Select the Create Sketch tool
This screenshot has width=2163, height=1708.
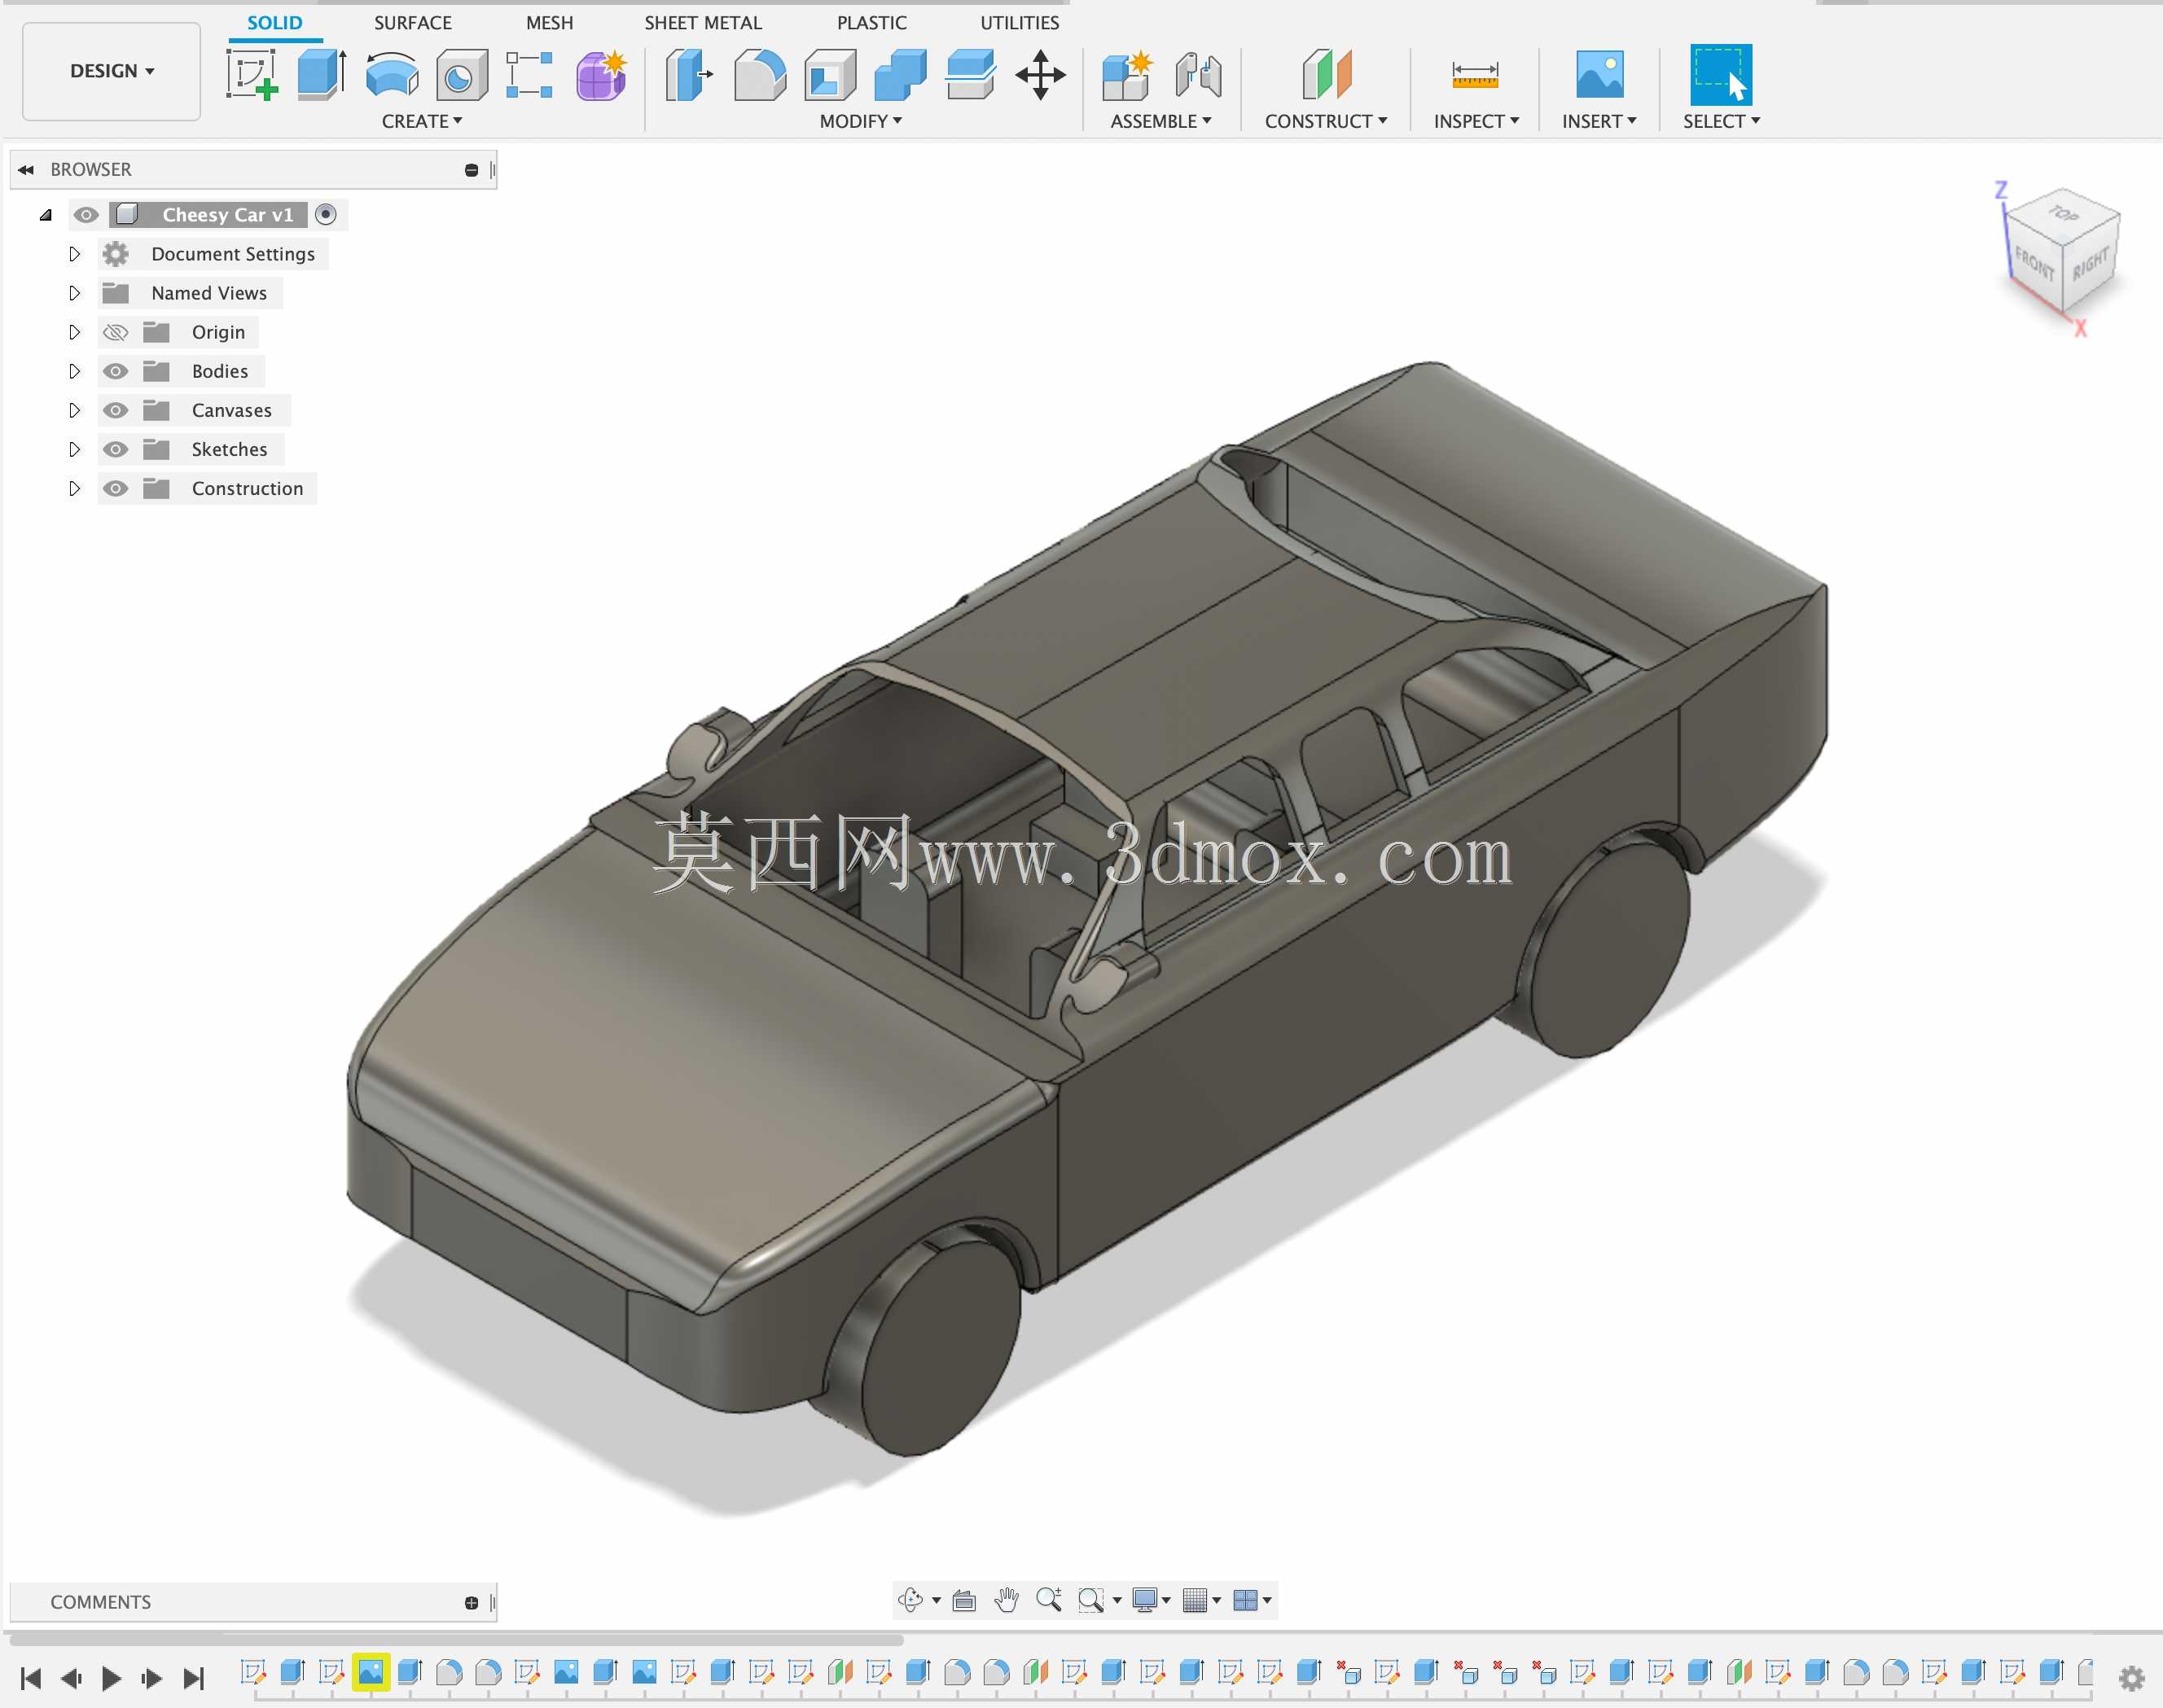pos(251,75)
